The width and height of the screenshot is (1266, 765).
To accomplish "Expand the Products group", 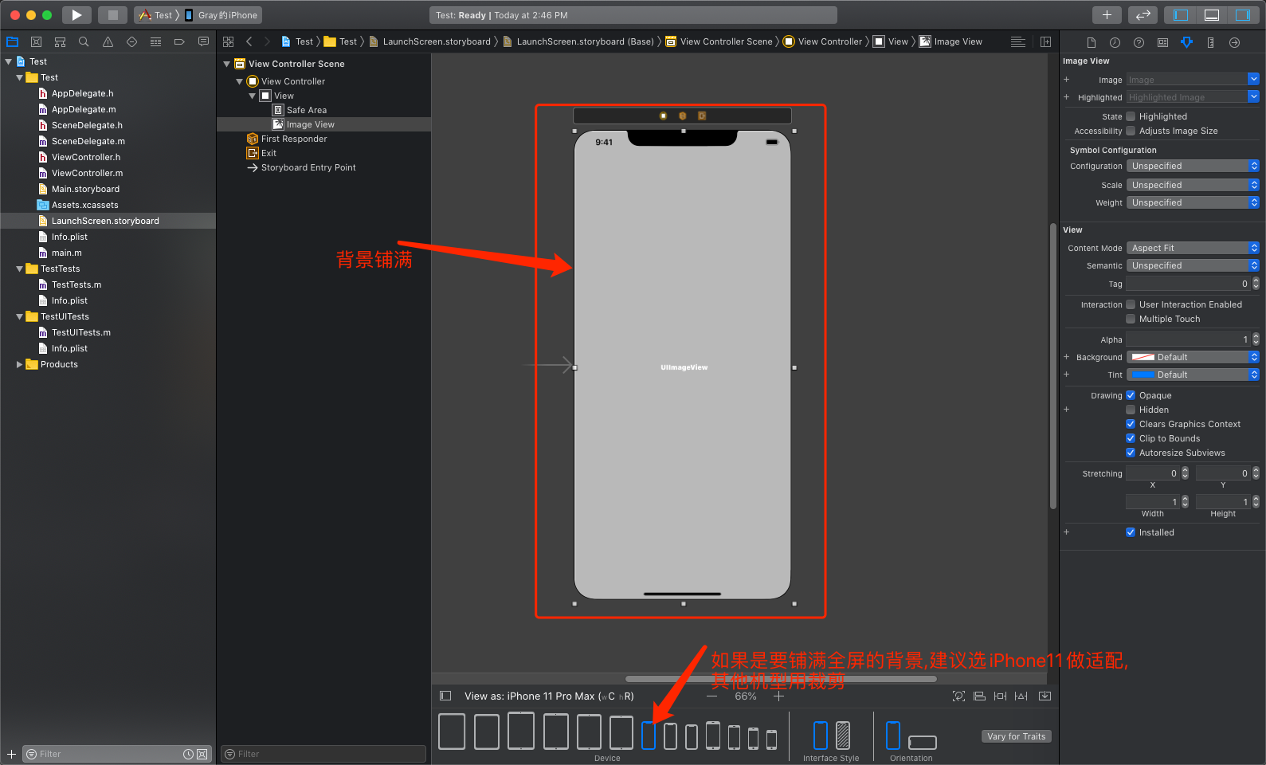I will click(x=19, y=364).
